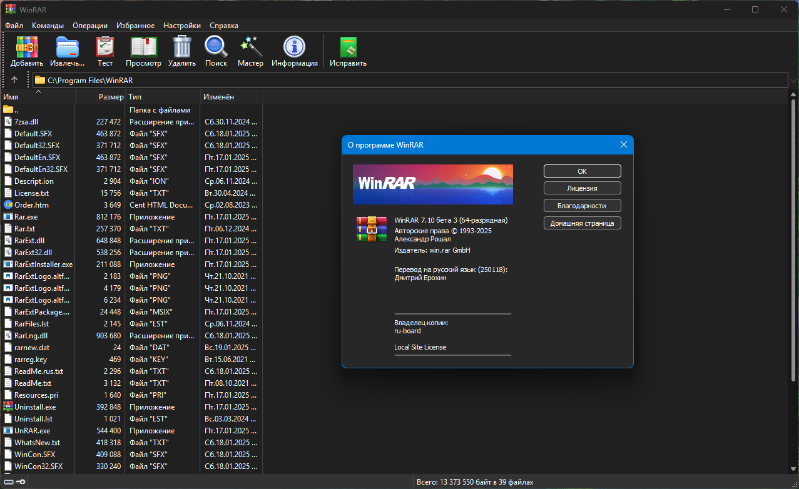Click OK in the About dialog
The image size is (799, 489).
coord(583,171)
